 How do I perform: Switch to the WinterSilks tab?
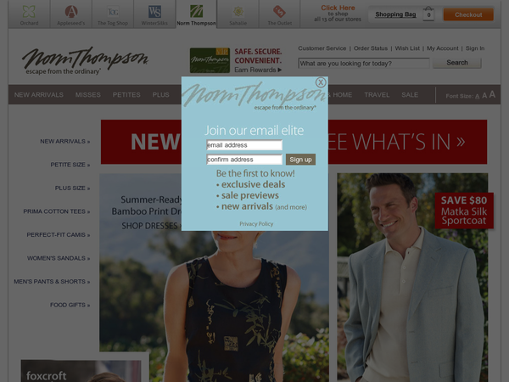(x=154, y=14)
